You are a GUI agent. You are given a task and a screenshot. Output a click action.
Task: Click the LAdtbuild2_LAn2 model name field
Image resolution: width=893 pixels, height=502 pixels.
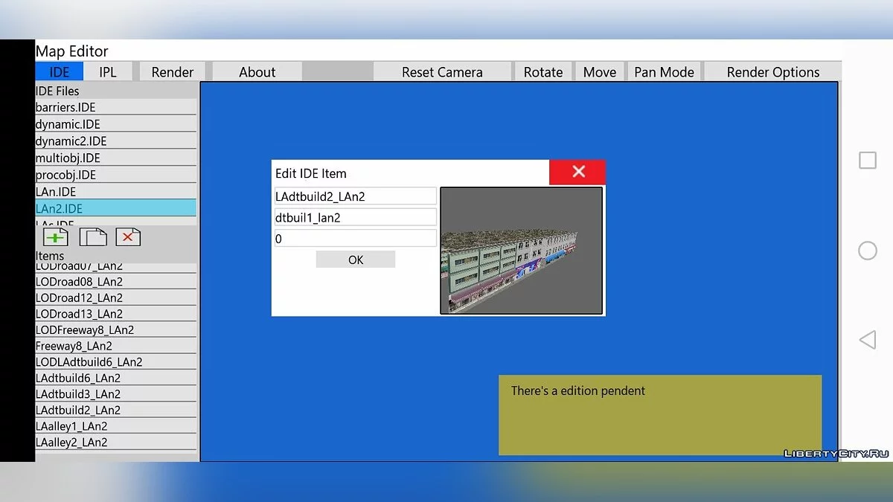pyautogui.click(x=355, y=196)
